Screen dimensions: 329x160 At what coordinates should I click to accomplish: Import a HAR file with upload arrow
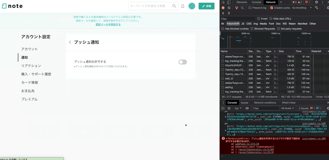point(223,13)
